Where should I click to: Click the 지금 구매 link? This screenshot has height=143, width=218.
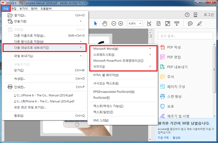[163, 138]
